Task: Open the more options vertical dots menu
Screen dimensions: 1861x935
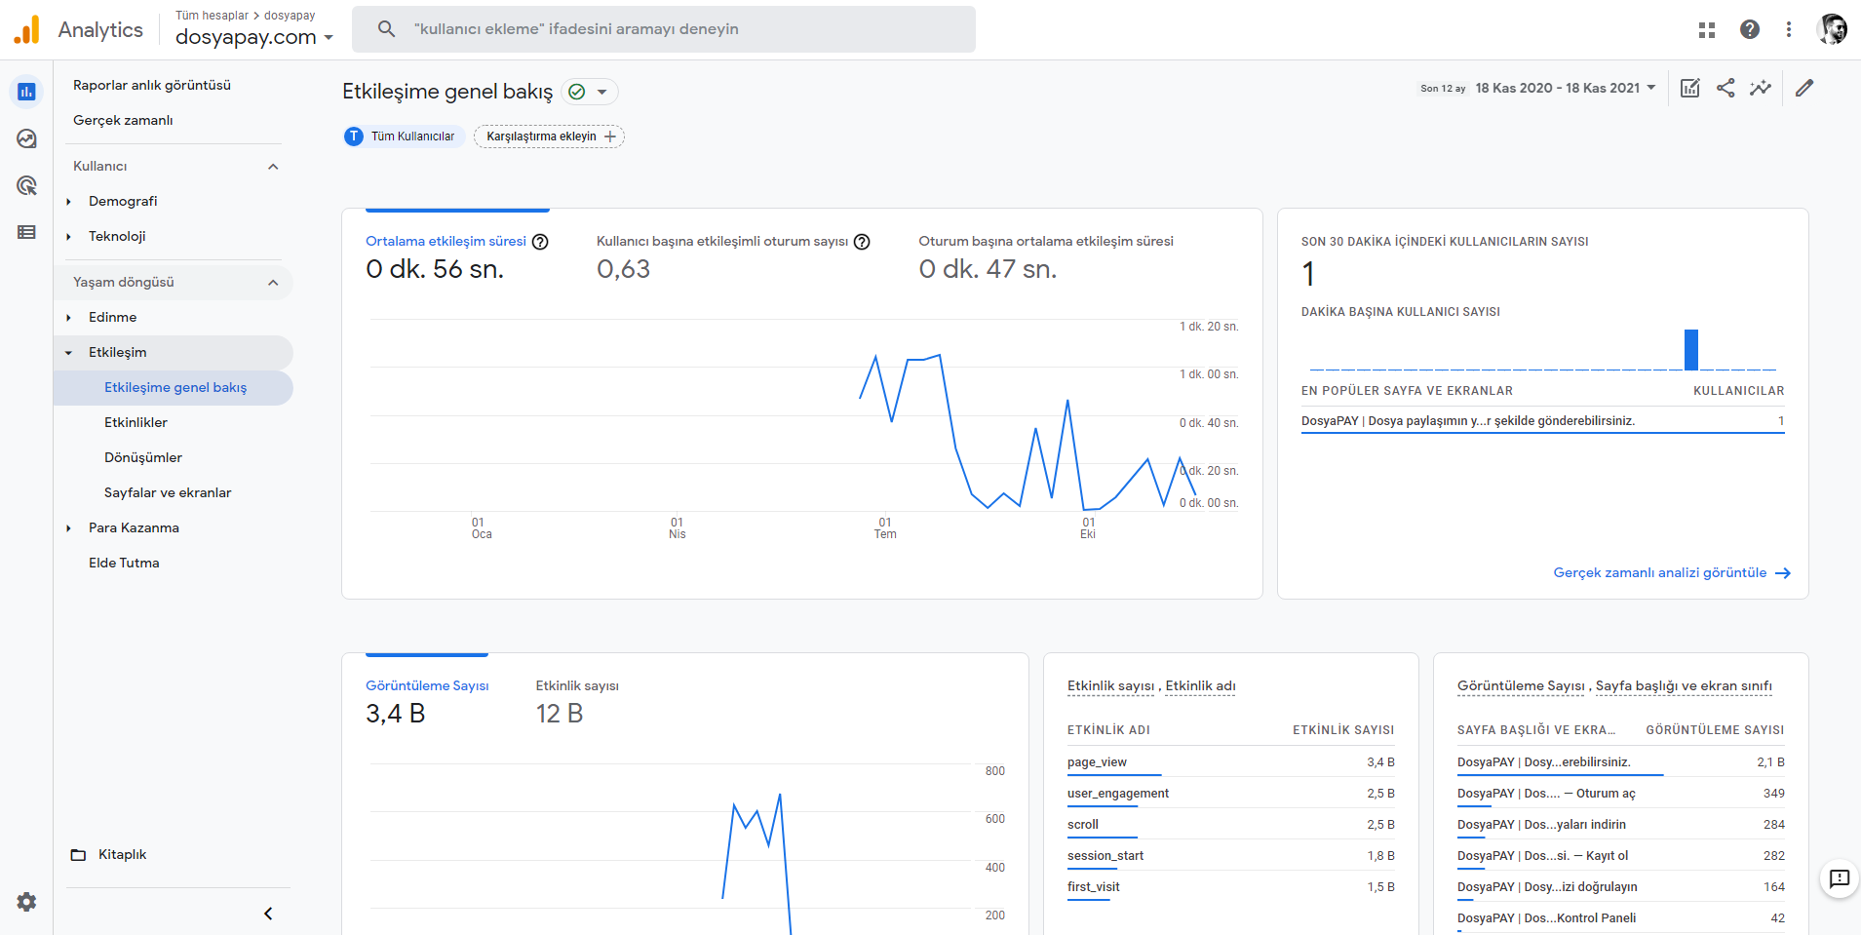Action: [1789, 29]
